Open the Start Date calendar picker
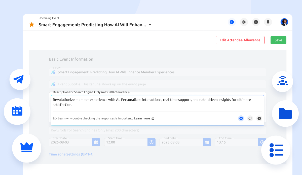Image resolution: width=302 pixels, height=175 pixels. click(96, 142)
